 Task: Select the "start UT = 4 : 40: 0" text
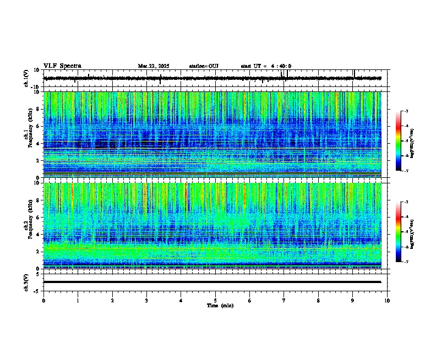266,66
